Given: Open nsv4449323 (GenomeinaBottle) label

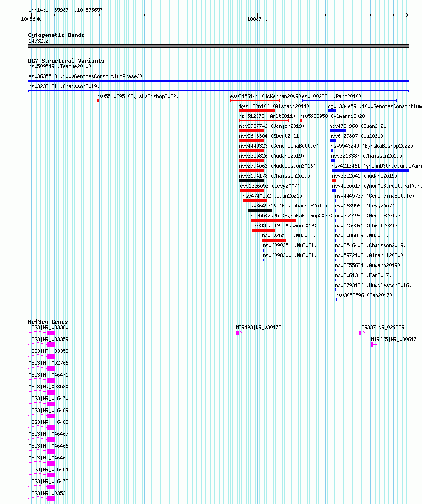Looking at the screenshot, I should point(279,146).
